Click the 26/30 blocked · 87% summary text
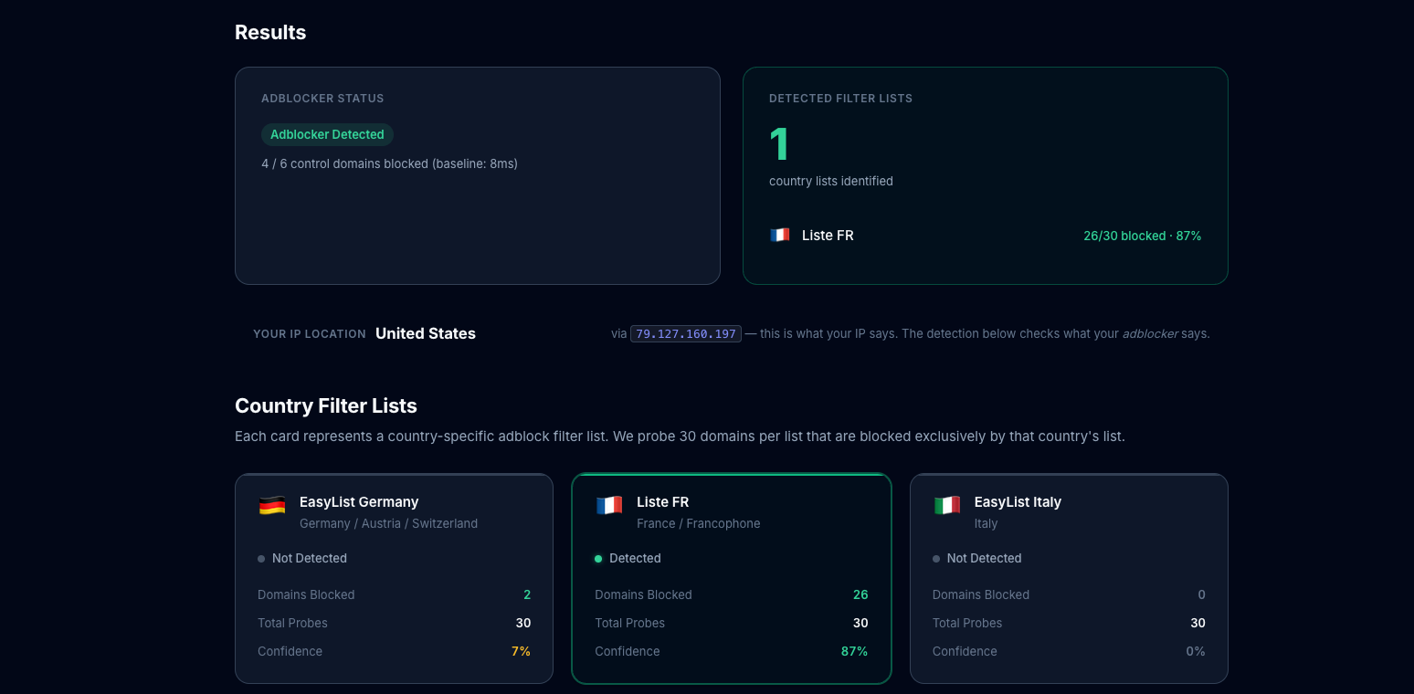 (x=1142, y=236)
